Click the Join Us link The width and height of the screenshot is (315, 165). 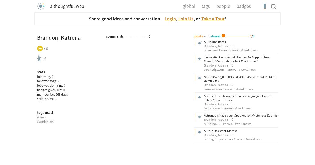186,19
